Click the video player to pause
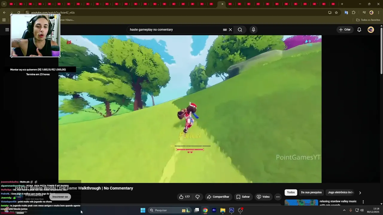The height and width of the screenshot is (215, 383). pyautogui.click(x=190, y=109)
